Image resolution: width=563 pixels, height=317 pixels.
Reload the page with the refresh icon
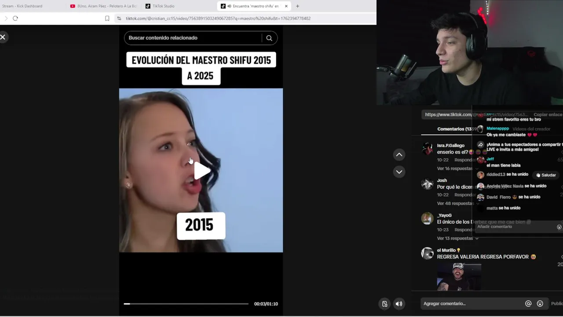coord(15,18)
